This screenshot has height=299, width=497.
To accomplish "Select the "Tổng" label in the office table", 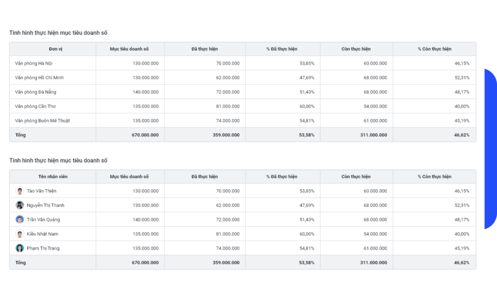I will (20, 135).
